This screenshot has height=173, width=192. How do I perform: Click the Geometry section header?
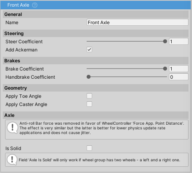coord(96,88)
